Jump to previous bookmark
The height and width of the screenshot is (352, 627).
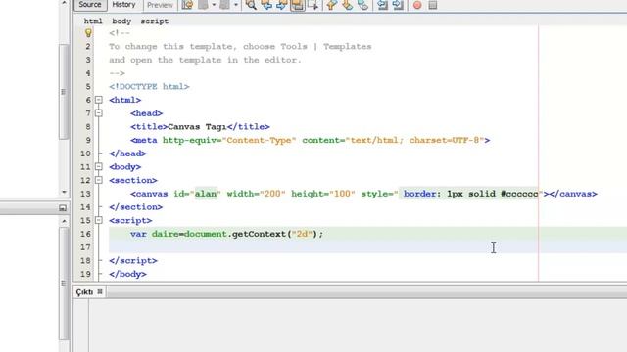331,5
